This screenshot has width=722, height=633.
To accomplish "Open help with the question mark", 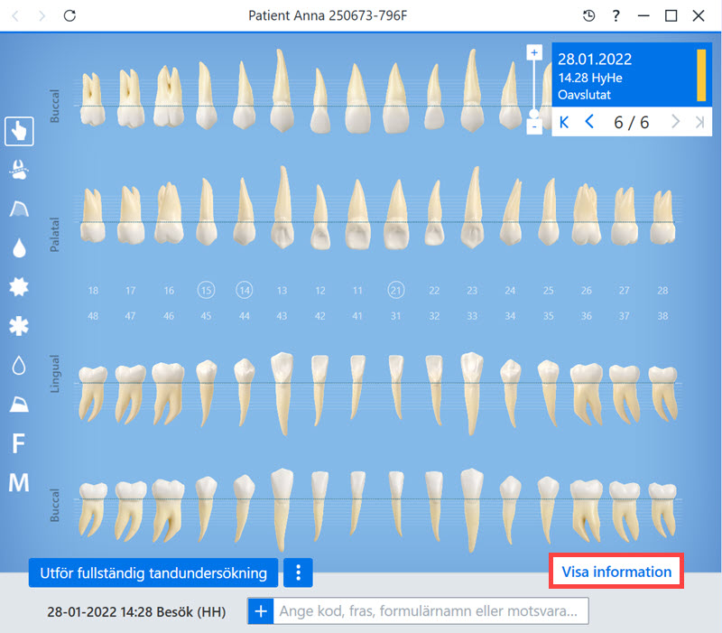I will coord(616,15).
